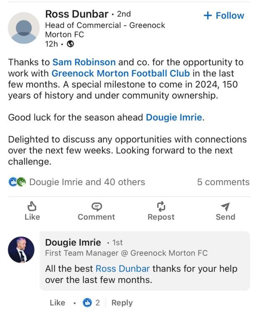
Task: Like Dougie Imrie's comment
Action: [x=57, y=303]
